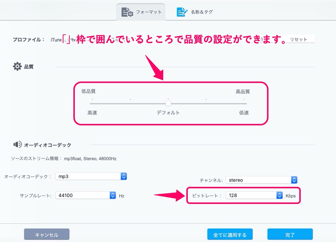Click the 品質 gear icon

tap(17, 67)
